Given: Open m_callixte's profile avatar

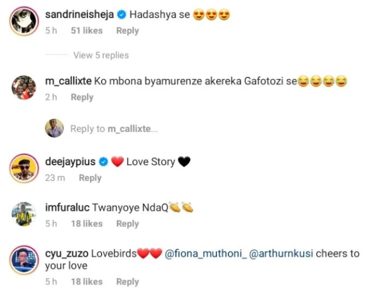Looking at the screenshot, I should point(24,87).
